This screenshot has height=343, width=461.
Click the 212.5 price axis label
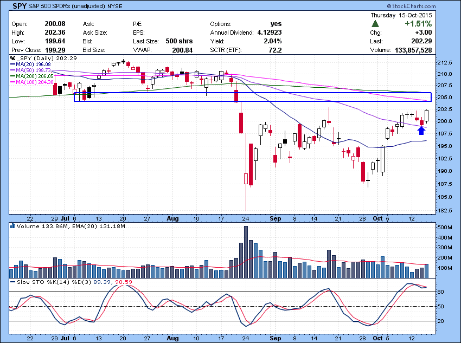click(x=445, y=62)
